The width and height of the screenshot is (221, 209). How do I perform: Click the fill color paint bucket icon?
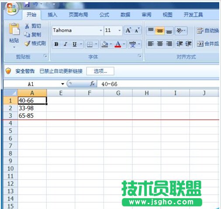[x=105, y=44]
